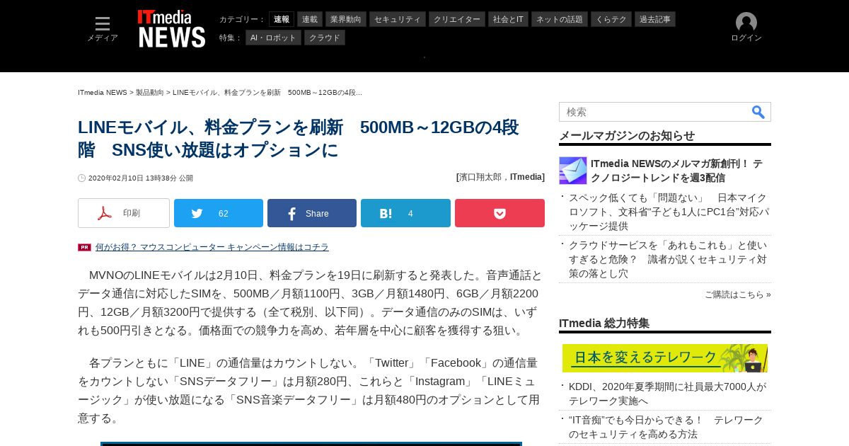Open the AI・ロボット feature tab

point(273,38)
